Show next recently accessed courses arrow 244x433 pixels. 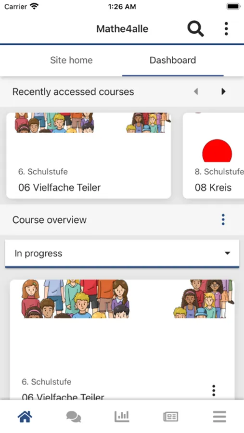click(223, 91)
